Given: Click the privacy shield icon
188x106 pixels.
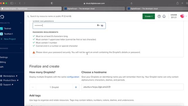Looking at the screenshot, I should click(52, 3).
